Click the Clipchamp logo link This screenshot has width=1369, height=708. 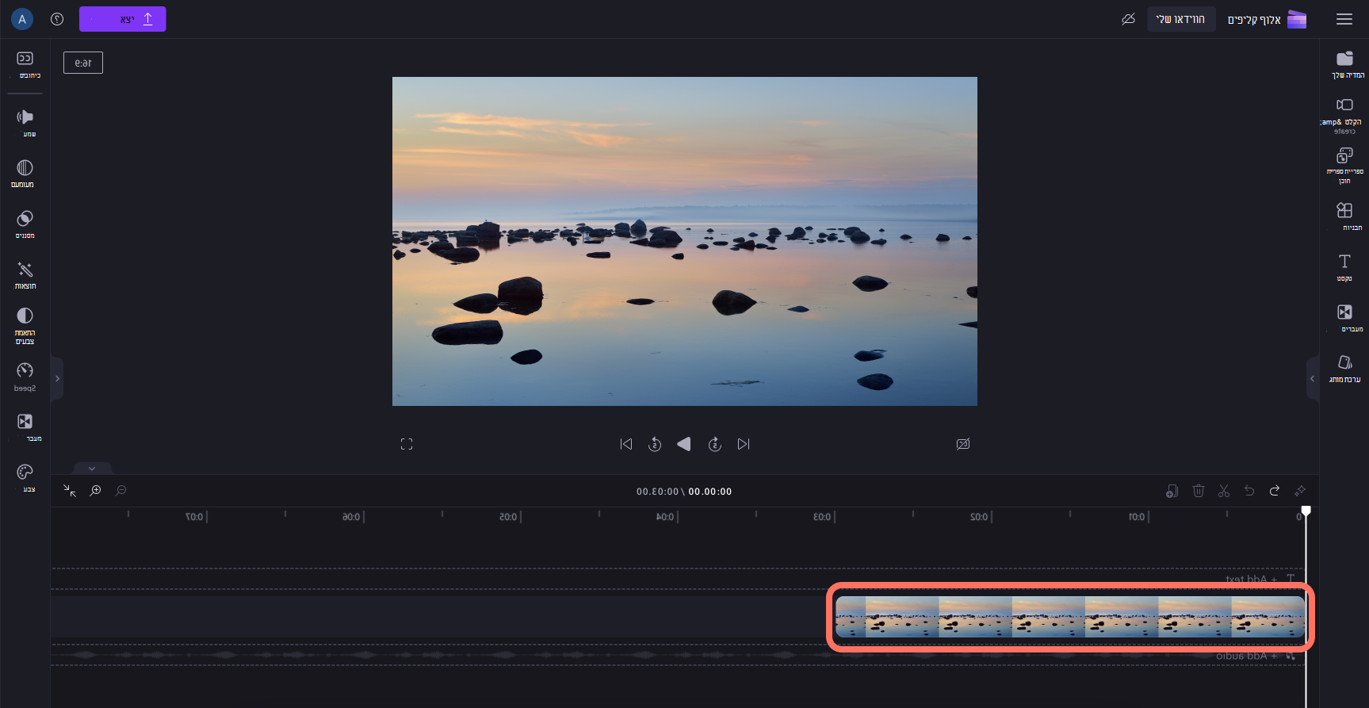[1267, 19]
